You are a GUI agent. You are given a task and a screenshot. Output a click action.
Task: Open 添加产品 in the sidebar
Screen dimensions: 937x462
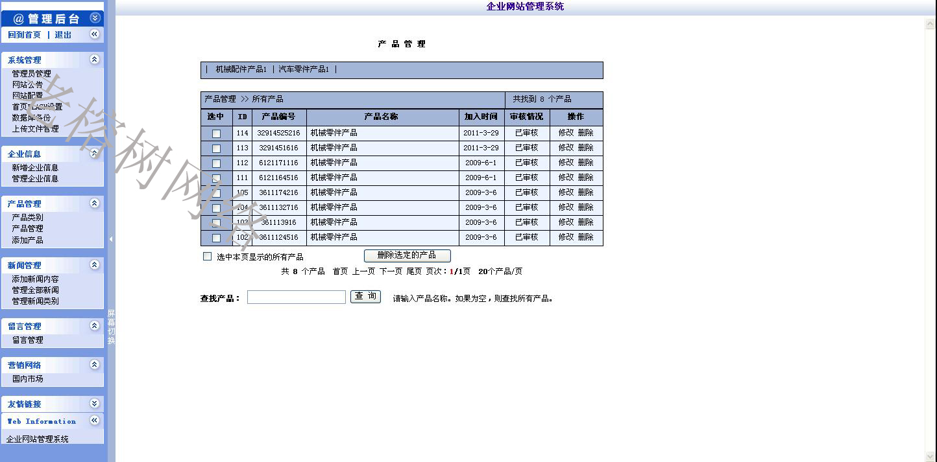pos(27,240)
